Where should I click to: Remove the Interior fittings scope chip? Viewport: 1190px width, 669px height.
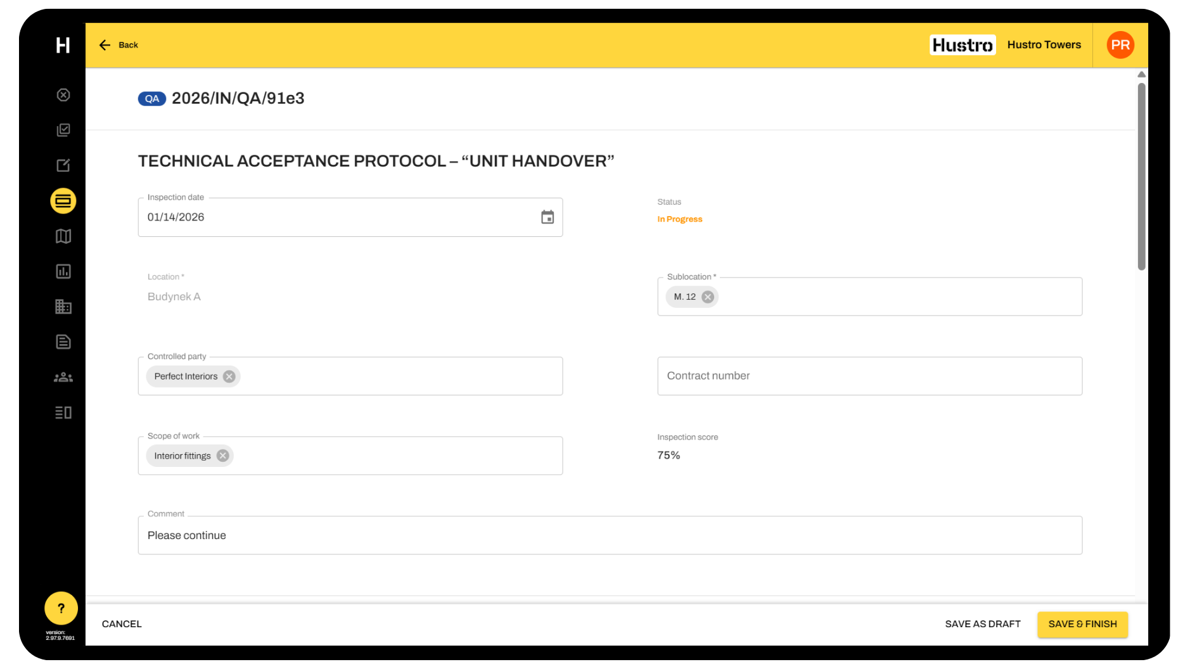(222, 456)
